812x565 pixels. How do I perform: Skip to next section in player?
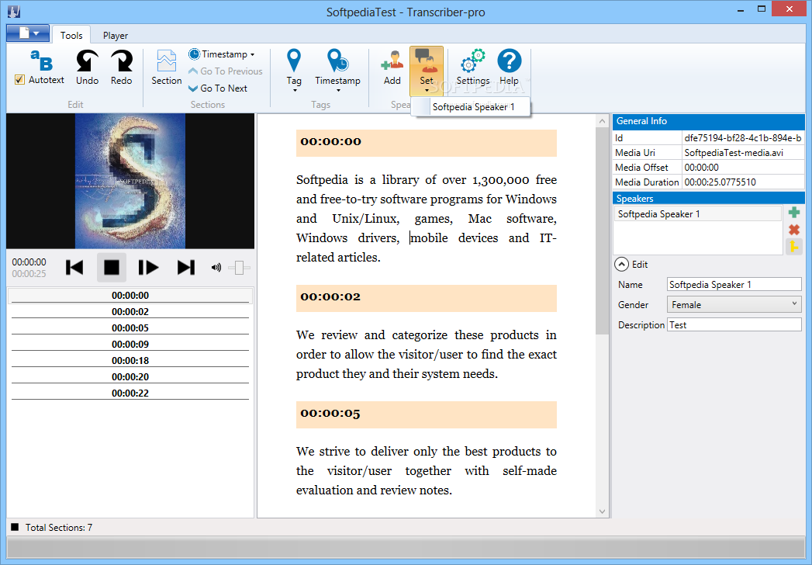tap(186, 268)
